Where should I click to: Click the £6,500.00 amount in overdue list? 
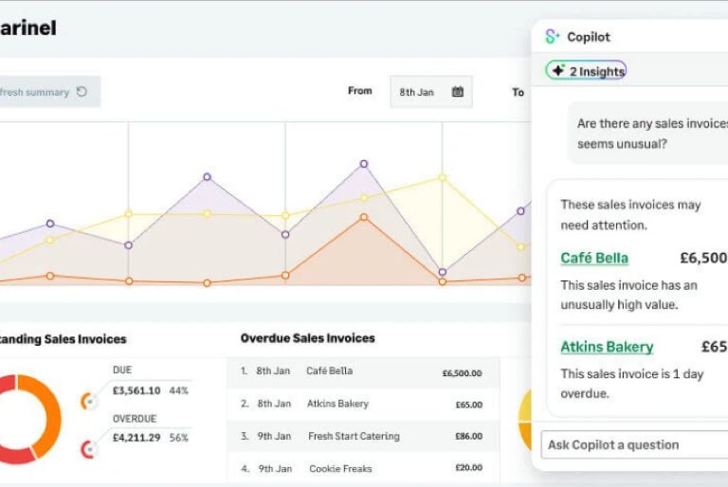[462, 373]
